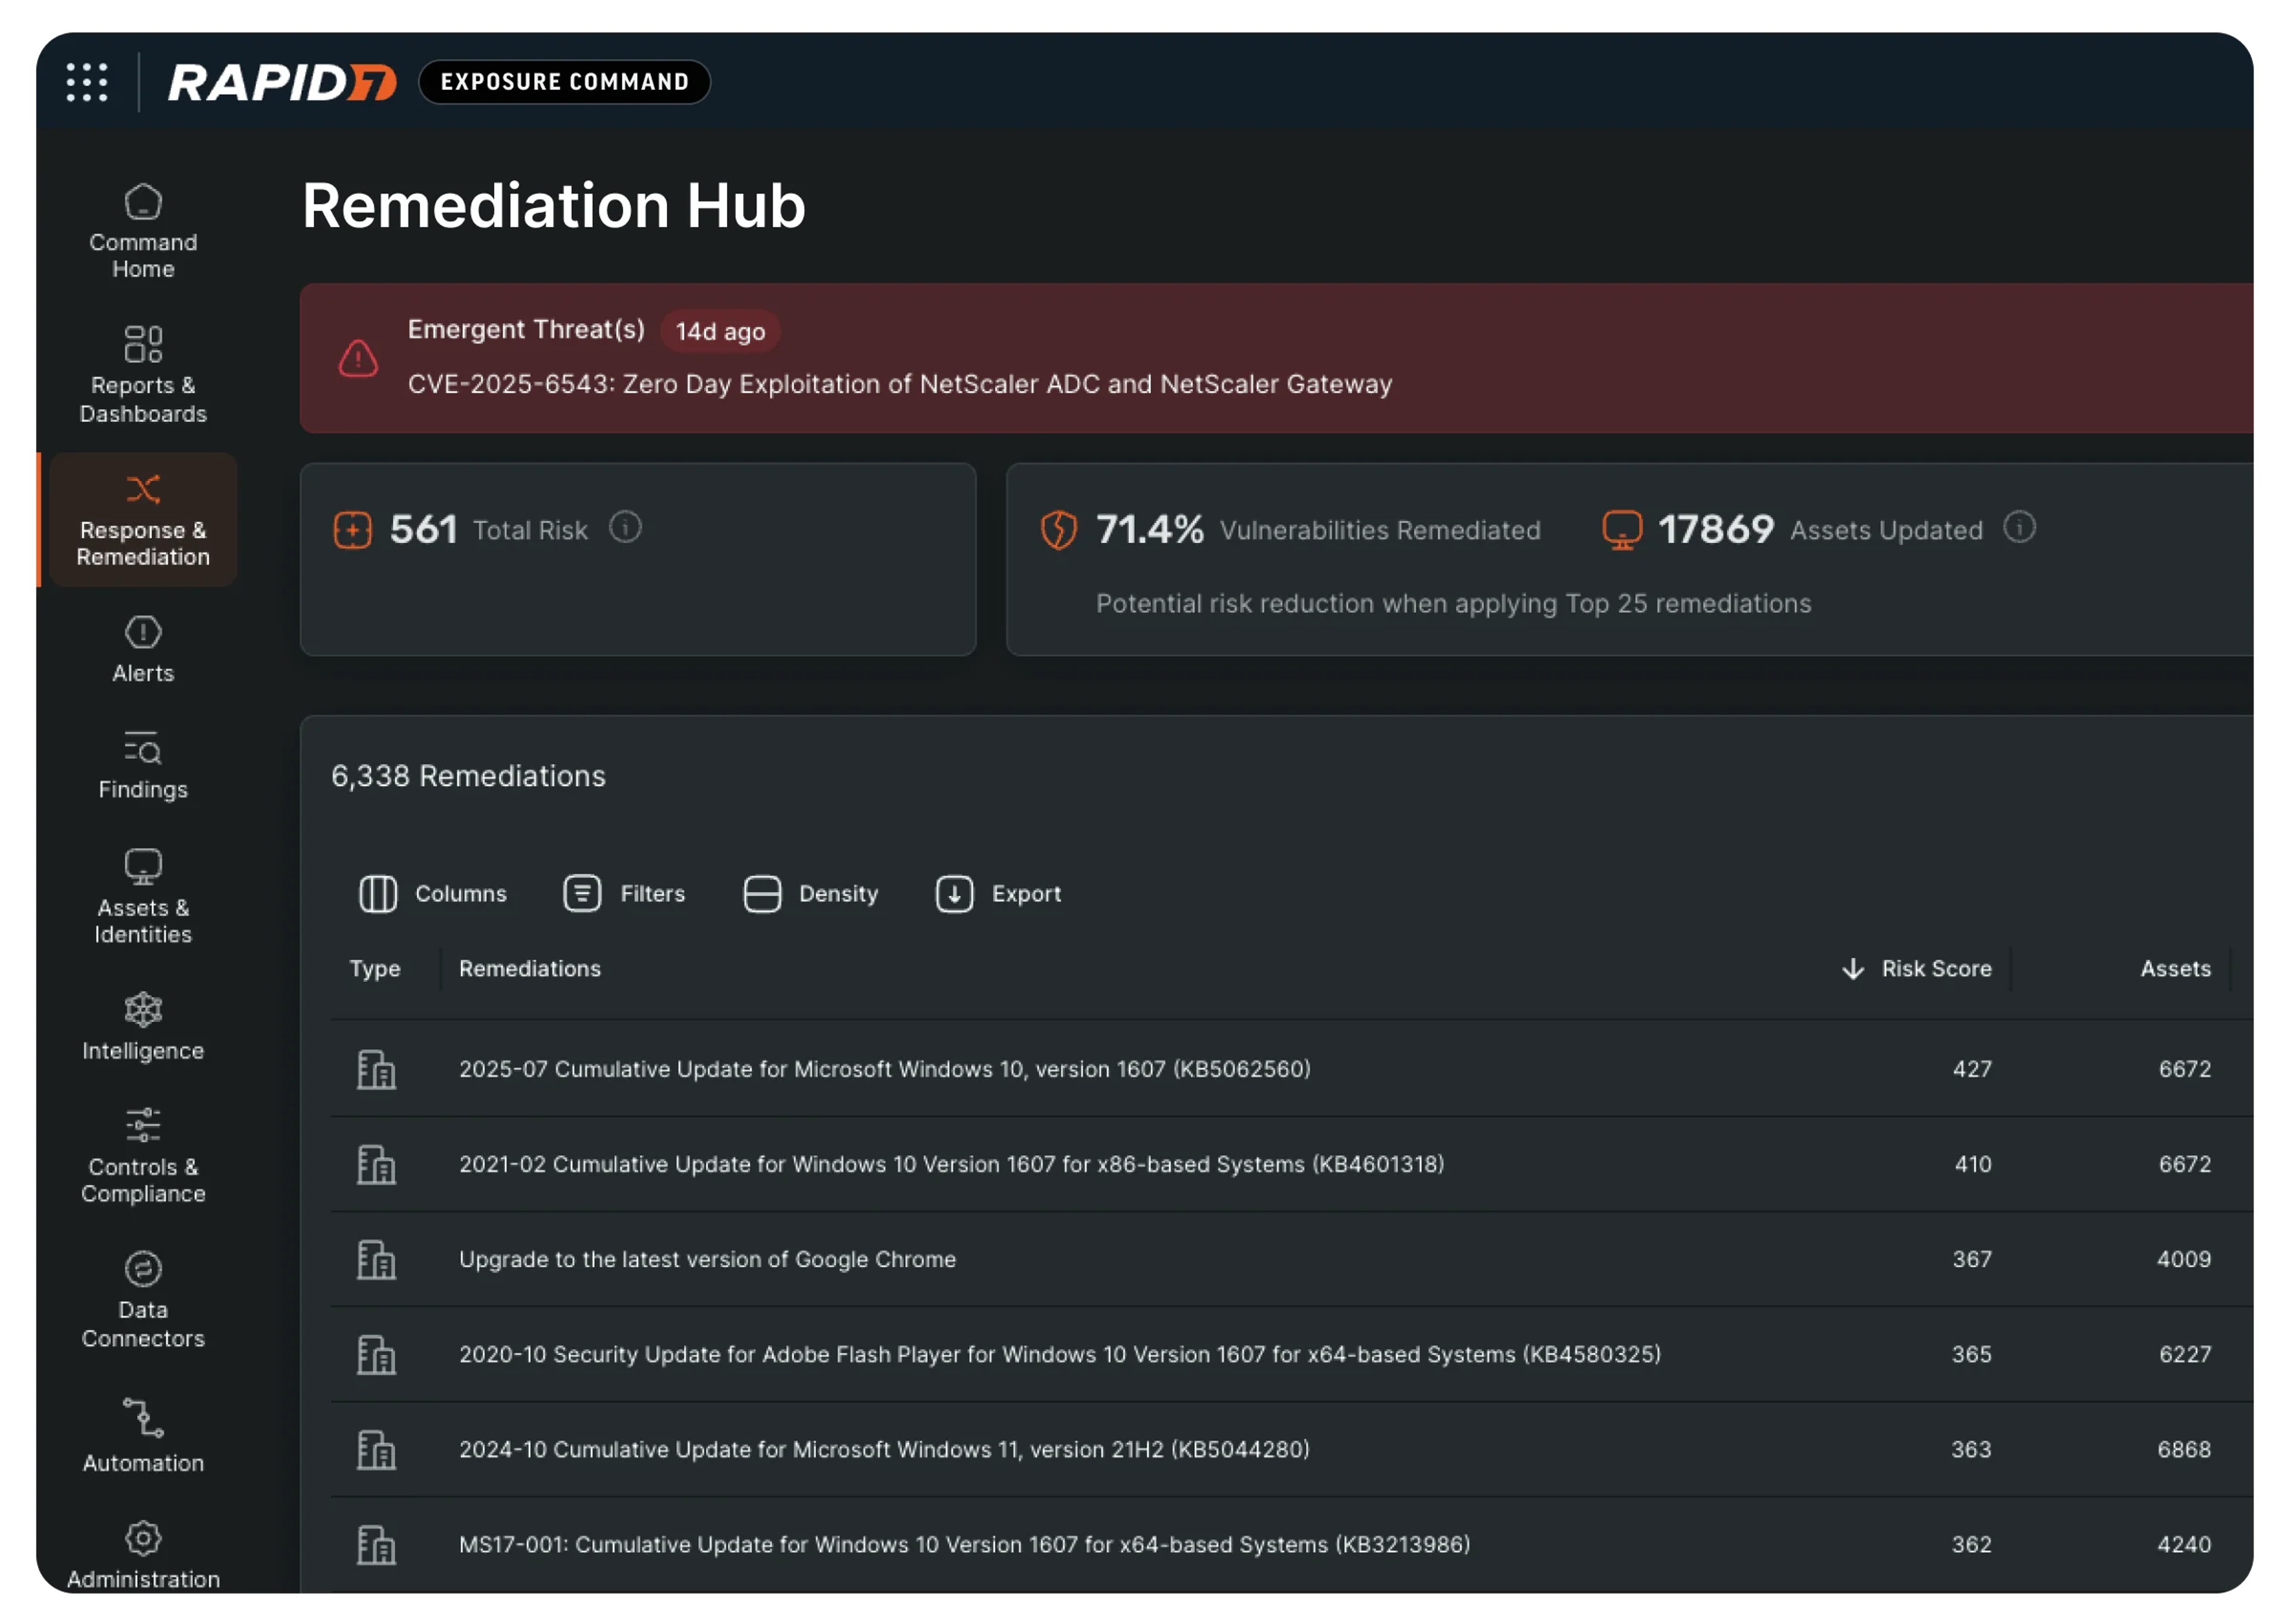Click the Total Risk shield icon
The height and width of the screenshot is (1624, 2290).
(352, 530)
